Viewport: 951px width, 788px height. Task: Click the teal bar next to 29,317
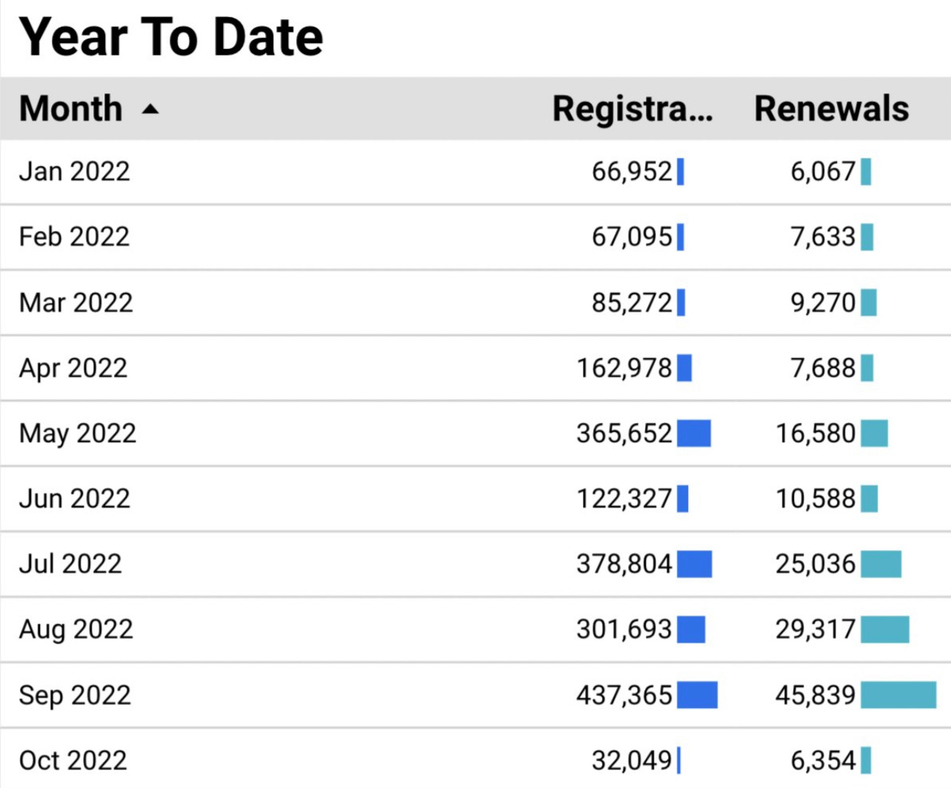(885, 630)
